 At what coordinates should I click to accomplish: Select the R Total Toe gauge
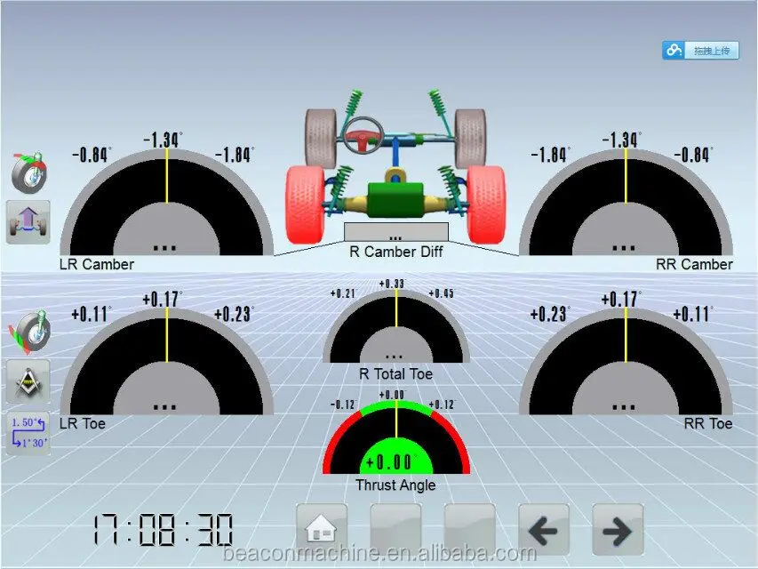point(396,326)
